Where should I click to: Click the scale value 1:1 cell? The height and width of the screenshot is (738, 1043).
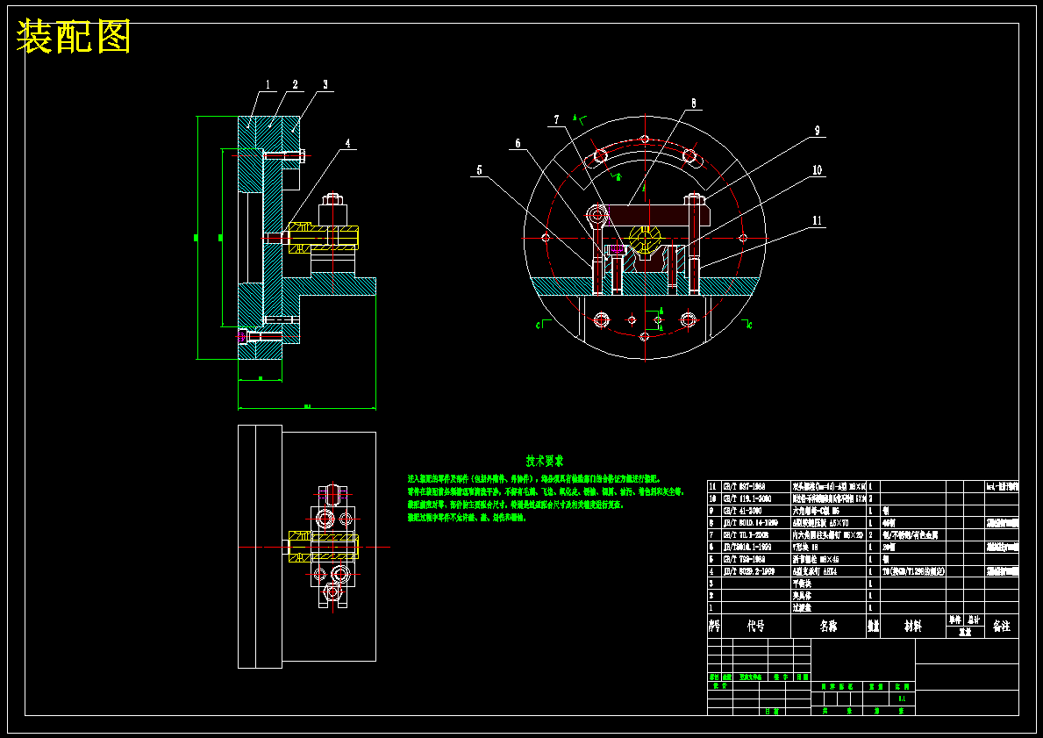coord(902,699)
